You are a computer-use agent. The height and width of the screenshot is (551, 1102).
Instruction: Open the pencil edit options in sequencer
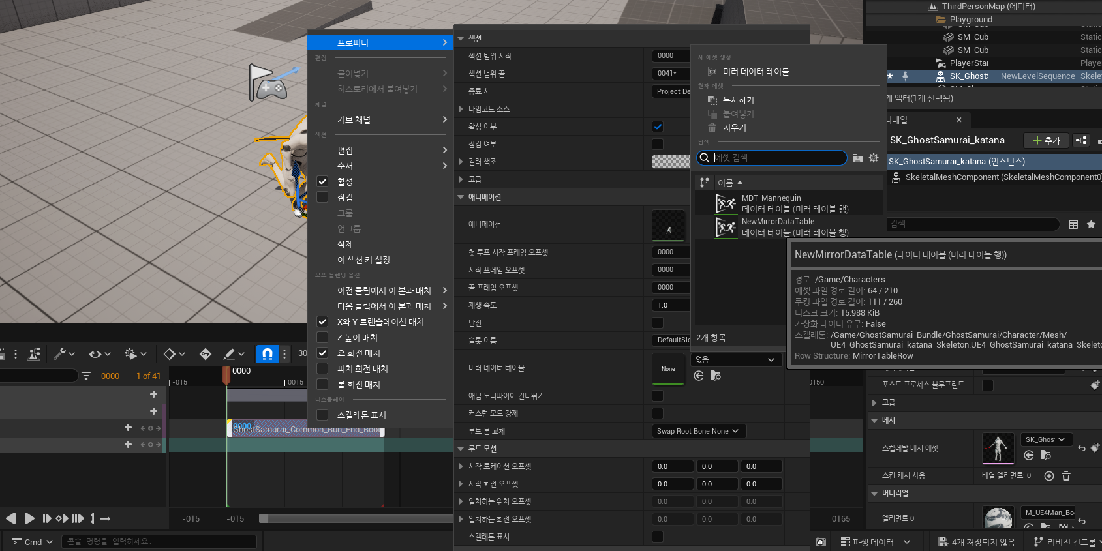pos(234,353)
